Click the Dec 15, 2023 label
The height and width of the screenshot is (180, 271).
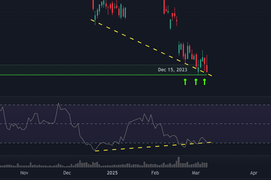[x=173, y=70]
